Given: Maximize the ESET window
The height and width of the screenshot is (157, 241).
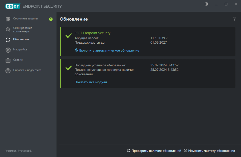Looking at the screenshot, I should 226,4.
